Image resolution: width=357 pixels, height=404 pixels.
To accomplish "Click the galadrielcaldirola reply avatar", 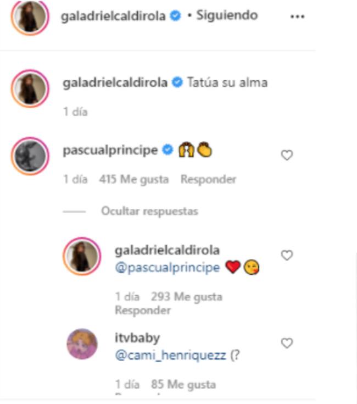I will pos(82,256).
